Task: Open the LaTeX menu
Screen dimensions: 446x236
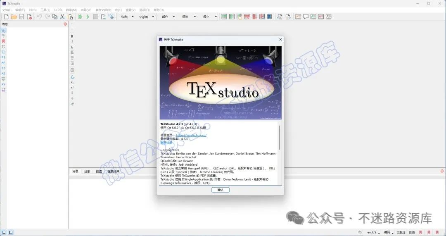Action: pos(58,10)
